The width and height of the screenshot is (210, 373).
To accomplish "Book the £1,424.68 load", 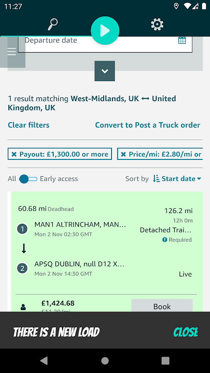I will [x=162, y=305].
